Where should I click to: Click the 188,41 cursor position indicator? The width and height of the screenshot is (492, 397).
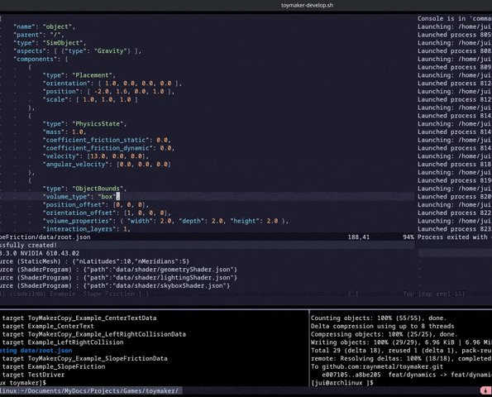[x=358, y=237]
